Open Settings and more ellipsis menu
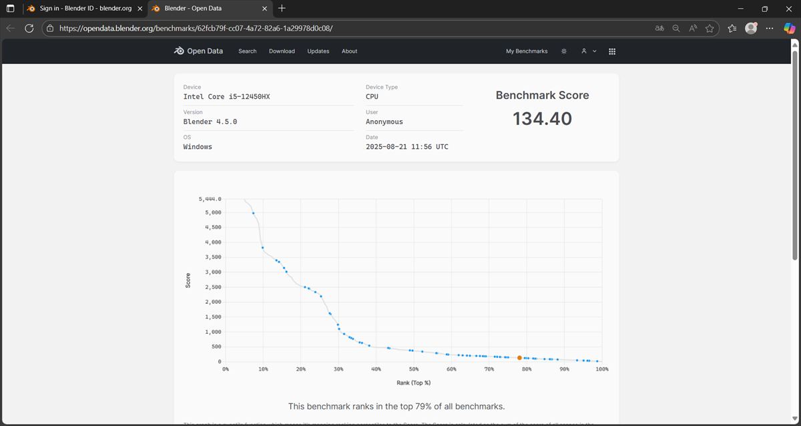 tap(770, 29)
